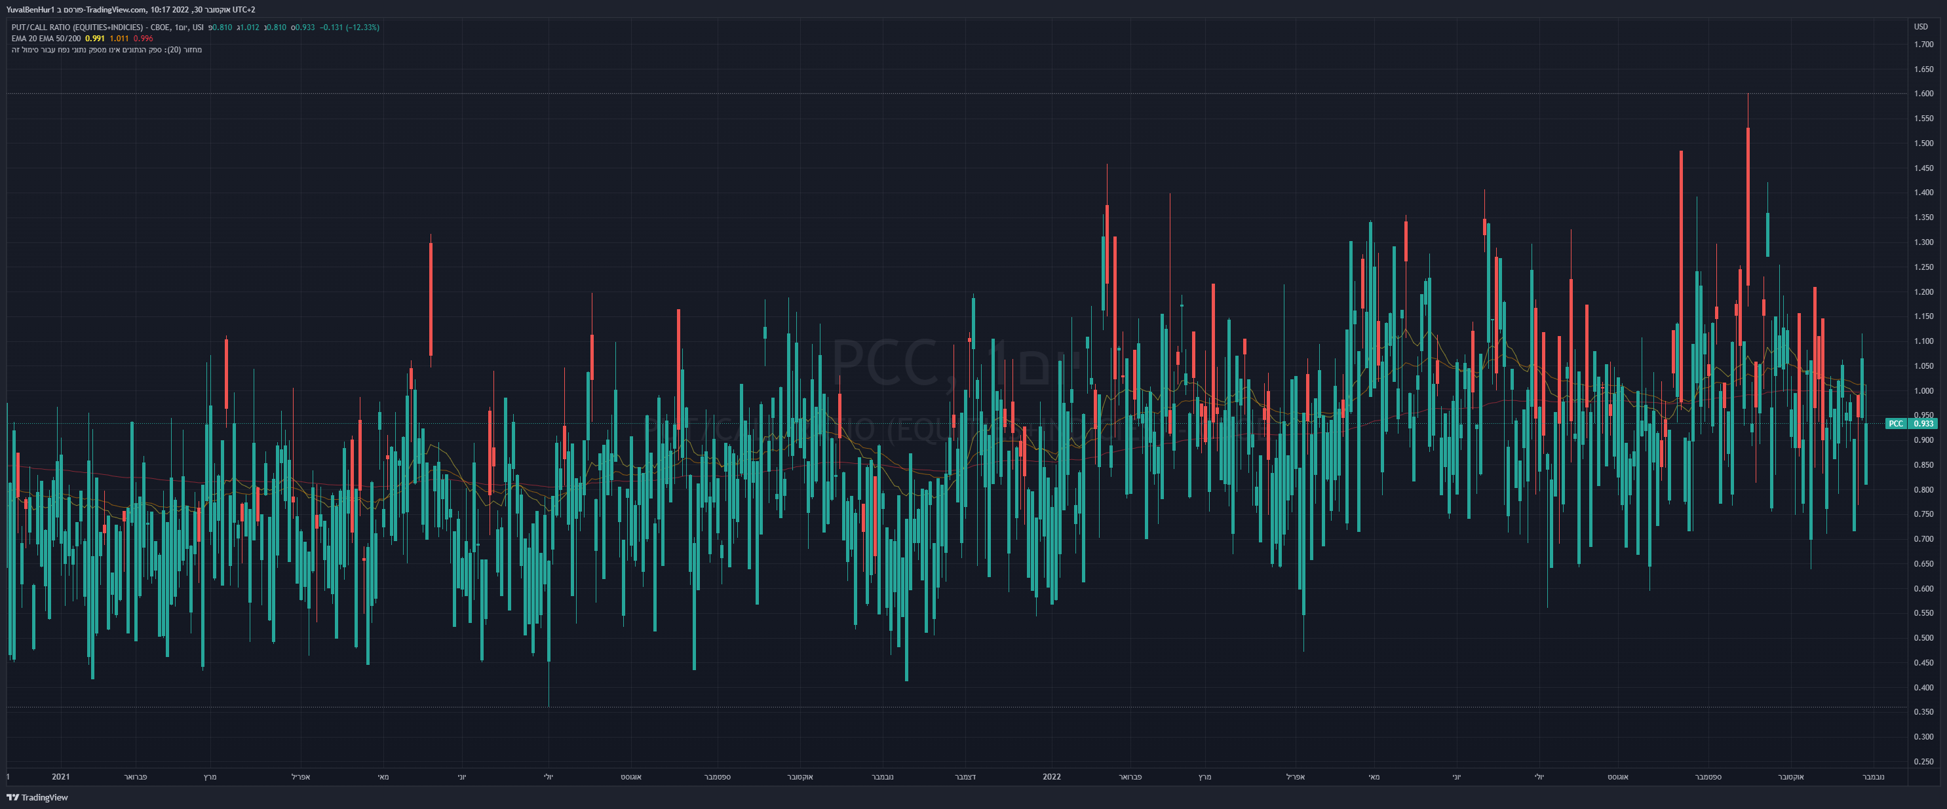Click the 2021 year label on time axis
The height and width of the screenshot is (809, 1947).
tap(60, 776)
